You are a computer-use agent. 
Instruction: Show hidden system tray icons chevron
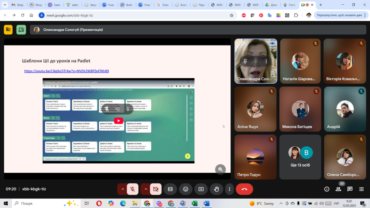click(x=281, y=203)
